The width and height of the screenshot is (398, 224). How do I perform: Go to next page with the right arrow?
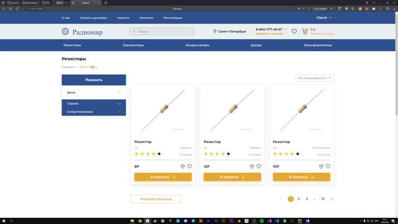pyautogui.click(x=331, y=199)
